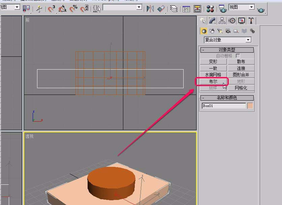Click the 图形合并 button
This screenshot has width=282, height=205.
click(x=241, y=75)
